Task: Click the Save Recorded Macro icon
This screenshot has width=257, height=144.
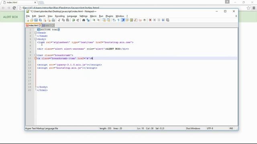Action: click(x=167, y=20)
